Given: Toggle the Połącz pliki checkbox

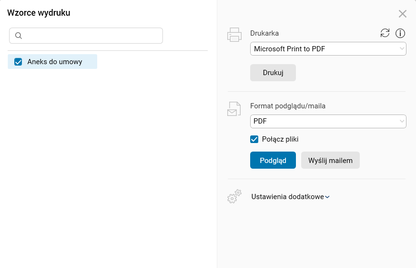Looking at the screenshot, I should tap(254, 139).
